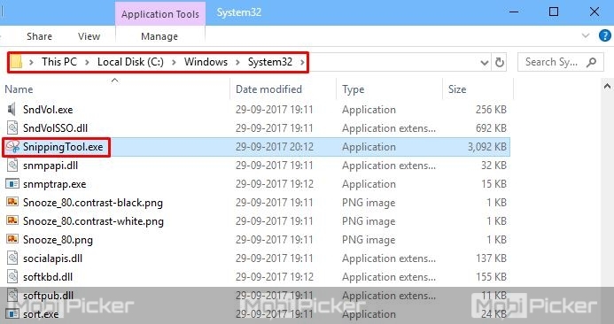Sort by Date modified column header
Image resolution: width=614 pixels, height=324 pixels.
[x=268, y=89]
